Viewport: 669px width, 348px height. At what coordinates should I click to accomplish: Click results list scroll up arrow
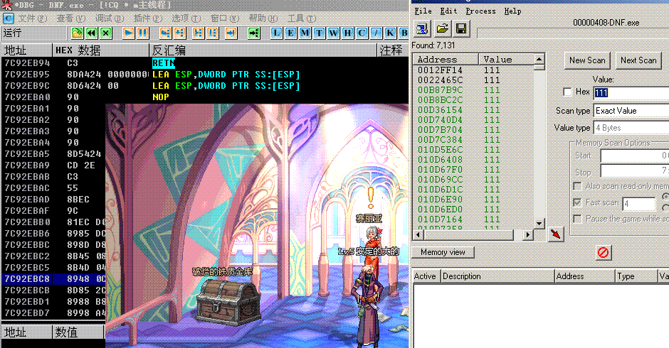tap(539, 59)
